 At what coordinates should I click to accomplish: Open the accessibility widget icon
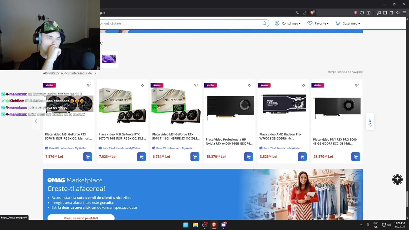point(397,180)
